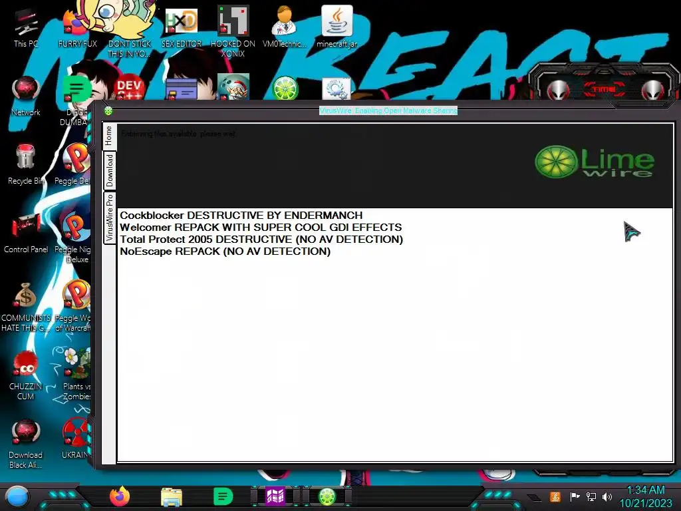This screenshot has width=681, height=511.
Task: Click the red TIME display on the gadget
Action: coord(605,89)
